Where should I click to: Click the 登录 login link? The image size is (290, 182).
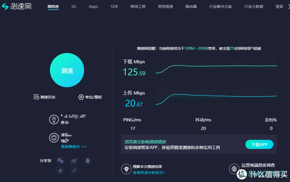pyautogui.click(x=279, y=7)
